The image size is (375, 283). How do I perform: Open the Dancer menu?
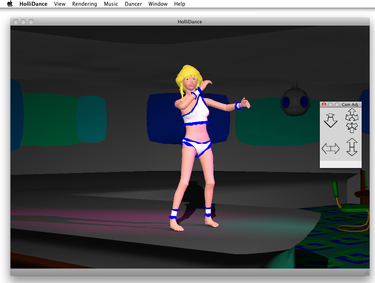coord(133,4)
